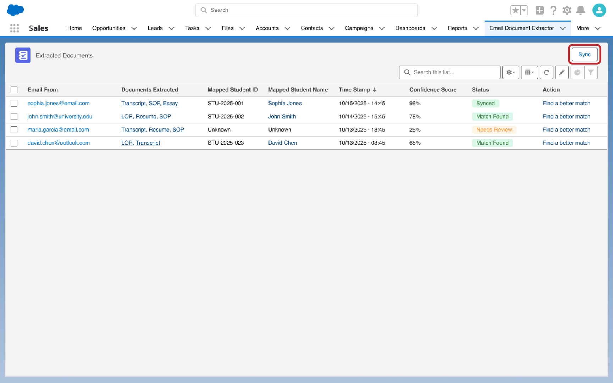The height and width of the screenshot is (383, 613).
Task: Go to the Home tab
Action: tap(74, 28)
